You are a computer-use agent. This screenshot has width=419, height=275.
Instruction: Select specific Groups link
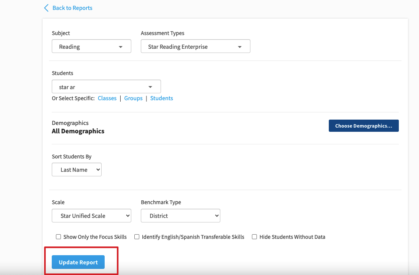click(x=133, y=98)
